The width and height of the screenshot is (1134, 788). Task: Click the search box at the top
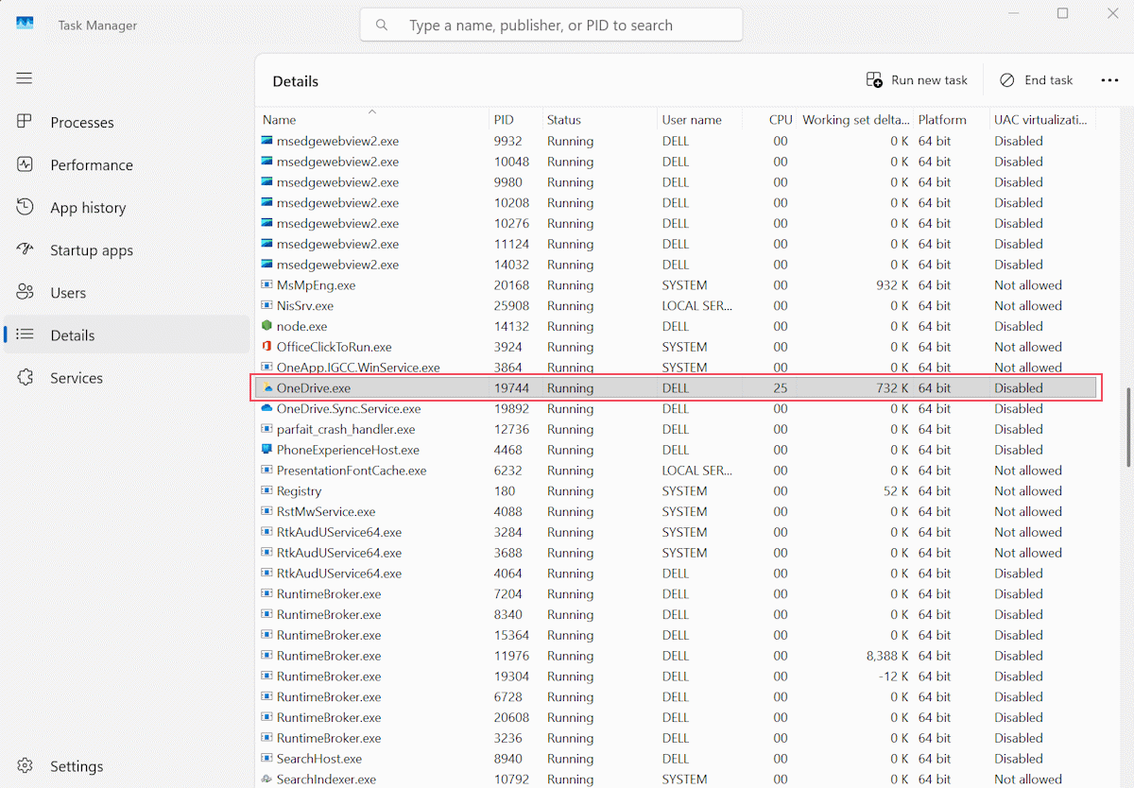pyautogui.click(x=551, y=26)
